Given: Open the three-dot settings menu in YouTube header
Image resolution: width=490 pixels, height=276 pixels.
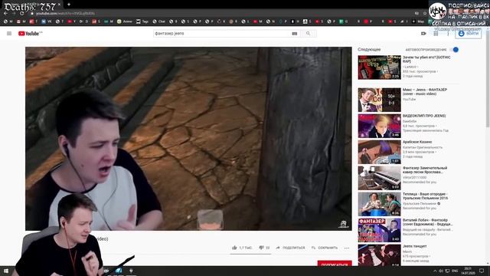Looking at the screenshot, I should [x=448, y=34].
